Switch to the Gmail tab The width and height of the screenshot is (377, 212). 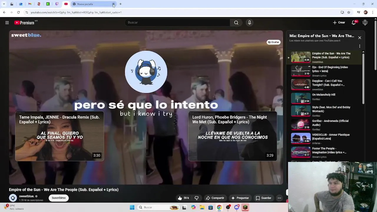pos(30,4)
